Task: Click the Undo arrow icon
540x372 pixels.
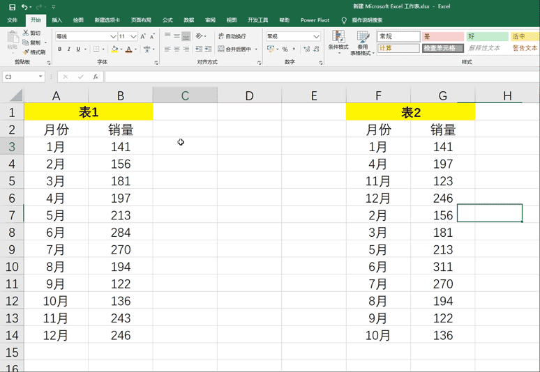Action: tap(24, 7)
